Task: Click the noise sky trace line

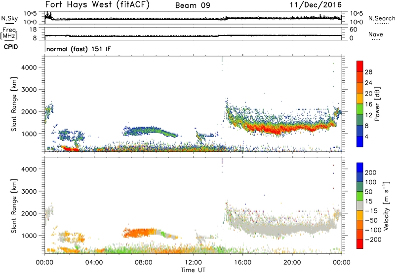Action: click(193, 19)
